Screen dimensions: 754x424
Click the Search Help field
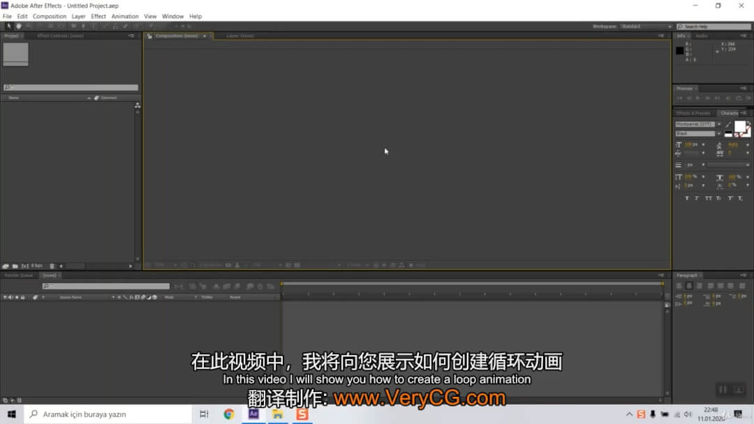coord(714,26)
